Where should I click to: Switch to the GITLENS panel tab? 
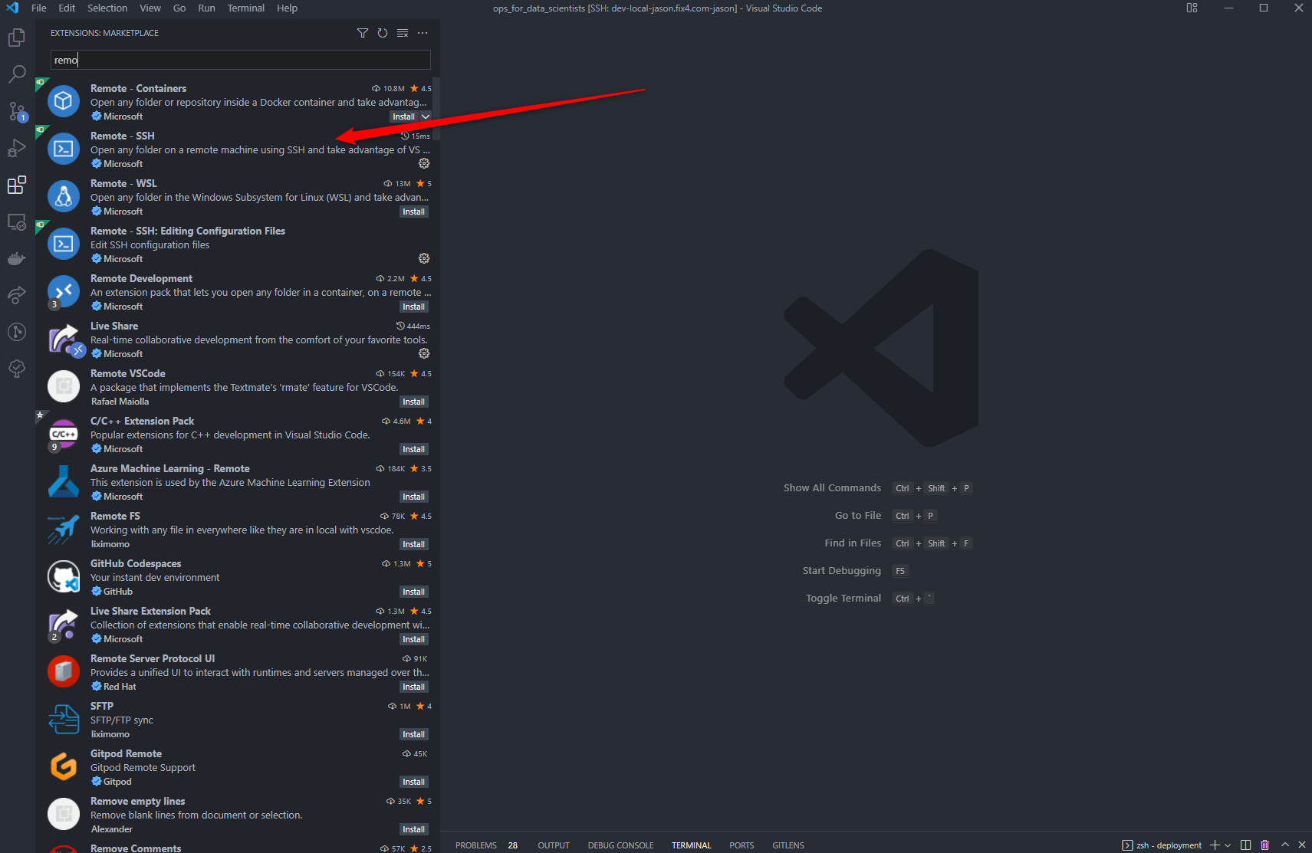tap(788, 845)
